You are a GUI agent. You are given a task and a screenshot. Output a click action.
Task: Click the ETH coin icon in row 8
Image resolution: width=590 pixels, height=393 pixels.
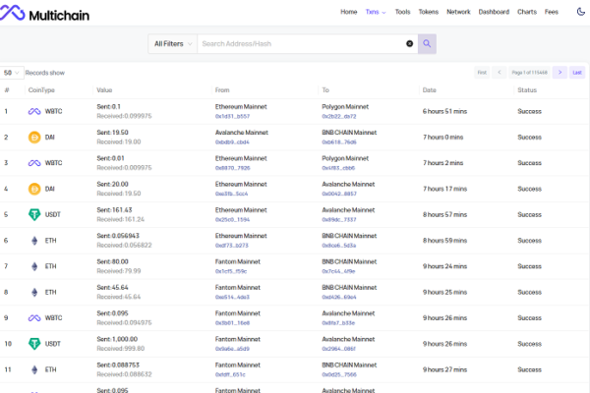[34, 292]
